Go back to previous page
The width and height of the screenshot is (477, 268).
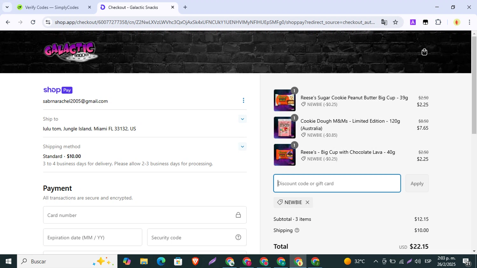point(8,22)
